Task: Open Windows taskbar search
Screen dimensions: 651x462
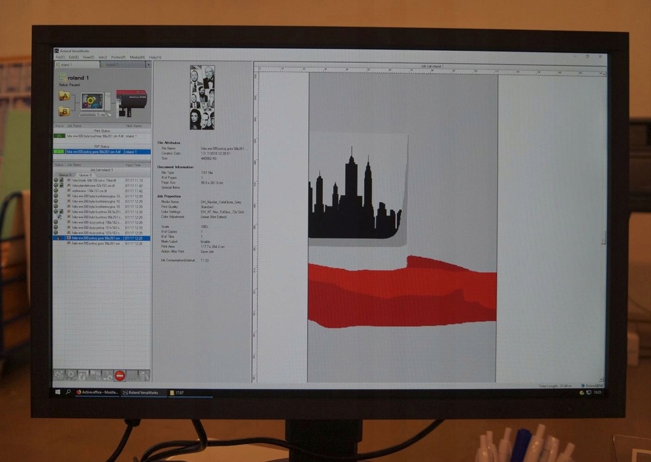Action: [68, 392]
